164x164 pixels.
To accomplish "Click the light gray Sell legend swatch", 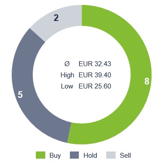I will [x=111, y=155].
